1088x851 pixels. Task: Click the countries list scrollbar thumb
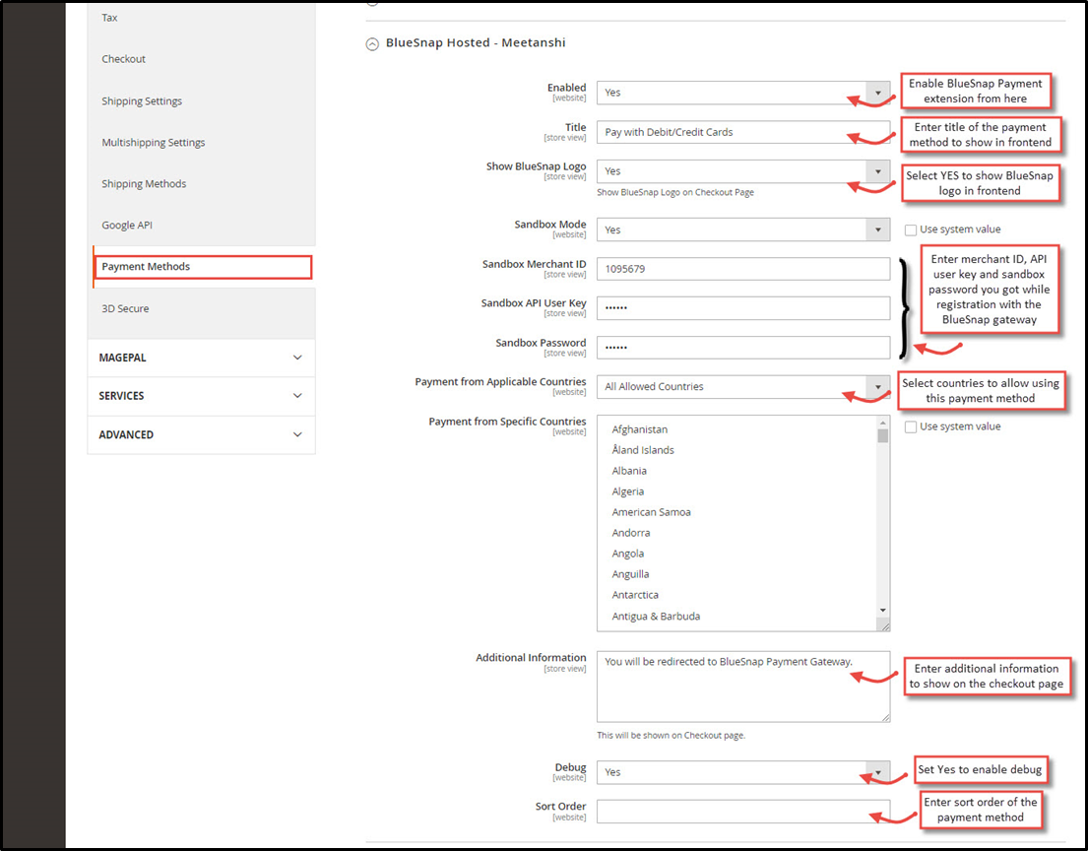point(882,436)
